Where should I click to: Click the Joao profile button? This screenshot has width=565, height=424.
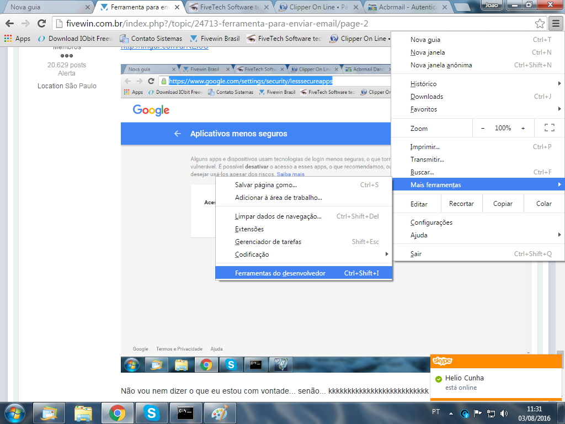[x=492, y=5]
